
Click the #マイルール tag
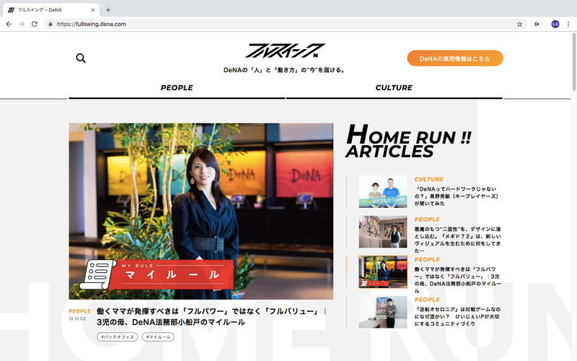click(x=158, y=336)
